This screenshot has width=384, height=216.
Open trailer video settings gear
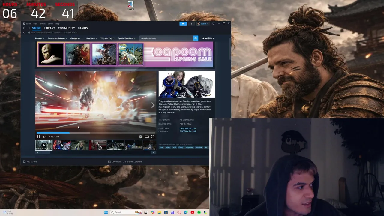point(141,136)
